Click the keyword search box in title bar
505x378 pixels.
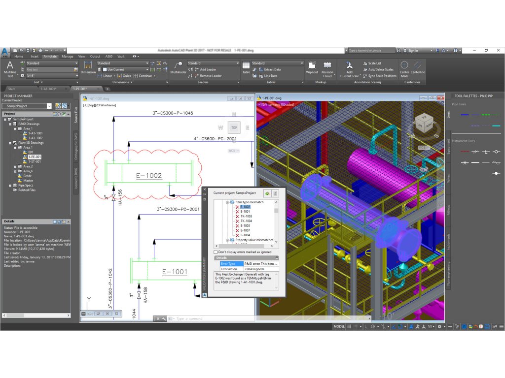[371, 51]
